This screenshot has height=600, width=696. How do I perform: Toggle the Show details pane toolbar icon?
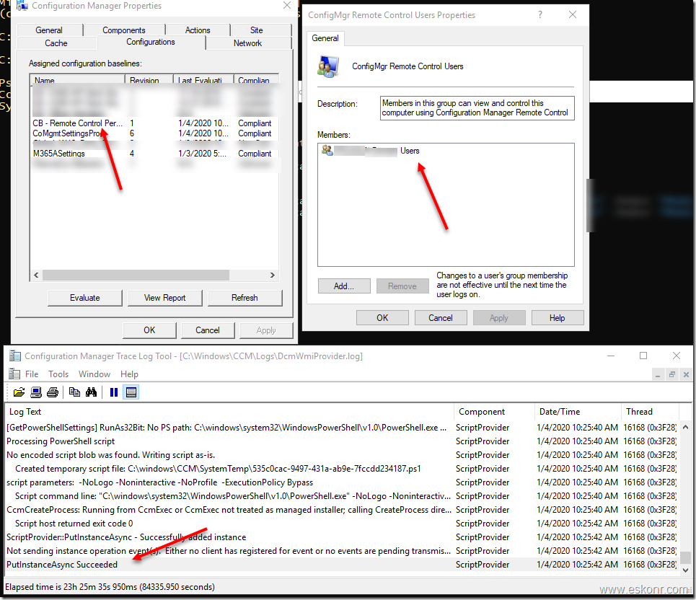tap(131, 392)
